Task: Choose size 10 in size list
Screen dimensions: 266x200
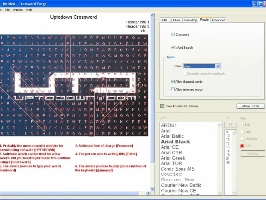Action: coord(228,136)
